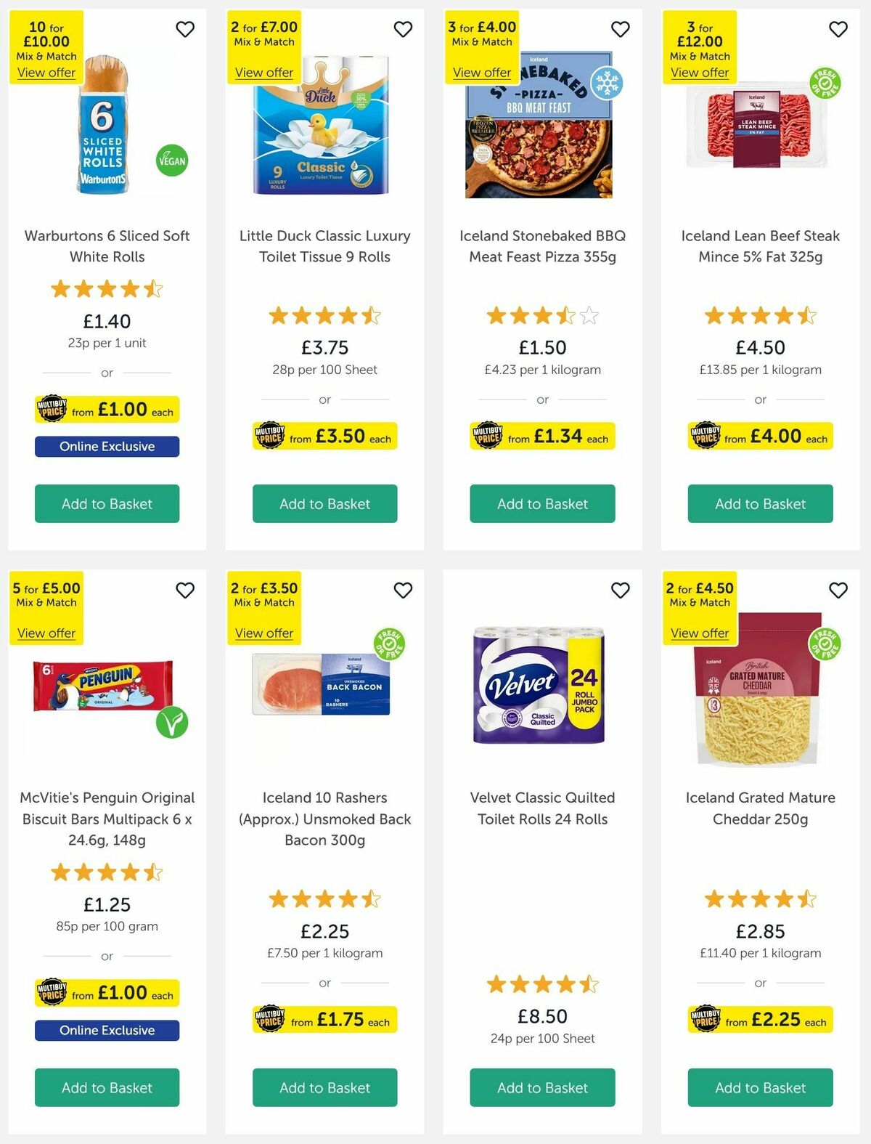
Task: Open View offer for 3 for £12 mince
Action: pyautogui.click(x=700, y=73)
